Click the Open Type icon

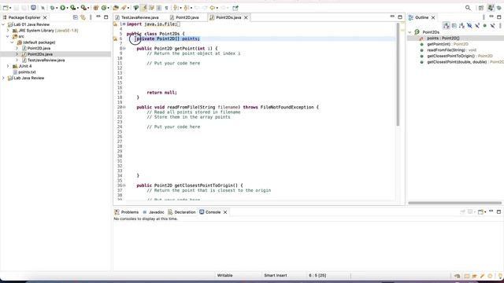coord(116,8)
